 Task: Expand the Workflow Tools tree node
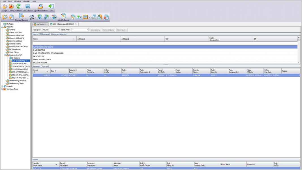[x=2, y=89]
